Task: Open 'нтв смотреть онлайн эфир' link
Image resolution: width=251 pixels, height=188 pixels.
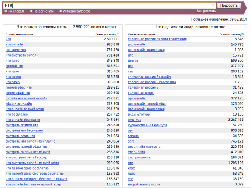Action: pos(26,157)
